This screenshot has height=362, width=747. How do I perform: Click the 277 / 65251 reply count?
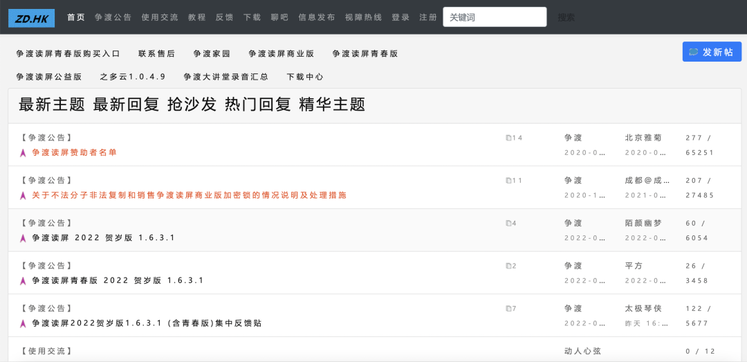click(x=700, y=145)
